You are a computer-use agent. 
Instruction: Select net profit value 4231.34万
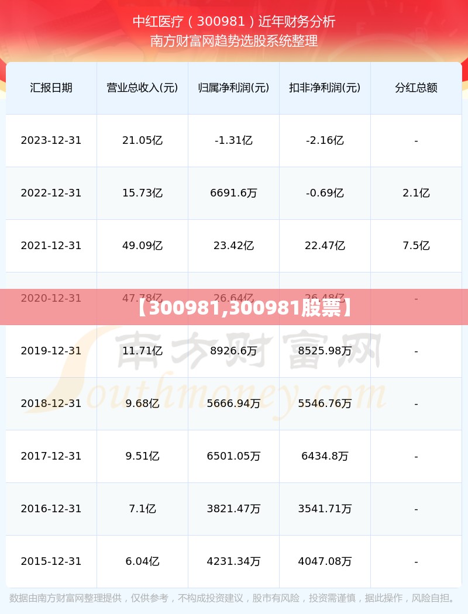(234, 561)
